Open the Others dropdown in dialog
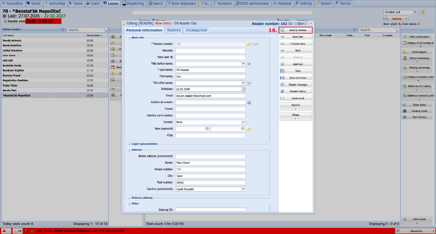 (296, 117)
